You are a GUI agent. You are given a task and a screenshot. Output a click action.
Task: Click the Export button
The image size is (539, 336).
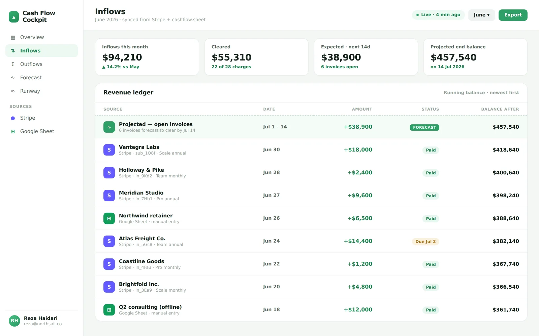pos(513,15)
